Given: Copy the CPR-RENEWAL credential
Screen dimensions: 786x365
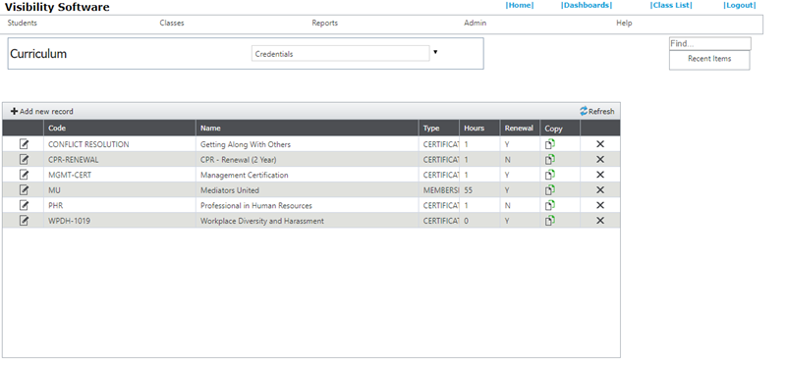Looking at the screenshot, I should (550, 160).
